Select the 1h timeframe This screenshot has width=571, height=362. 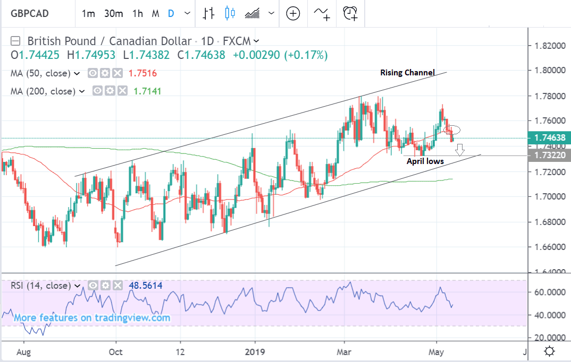pyautogui.click(x=138, y=13)
